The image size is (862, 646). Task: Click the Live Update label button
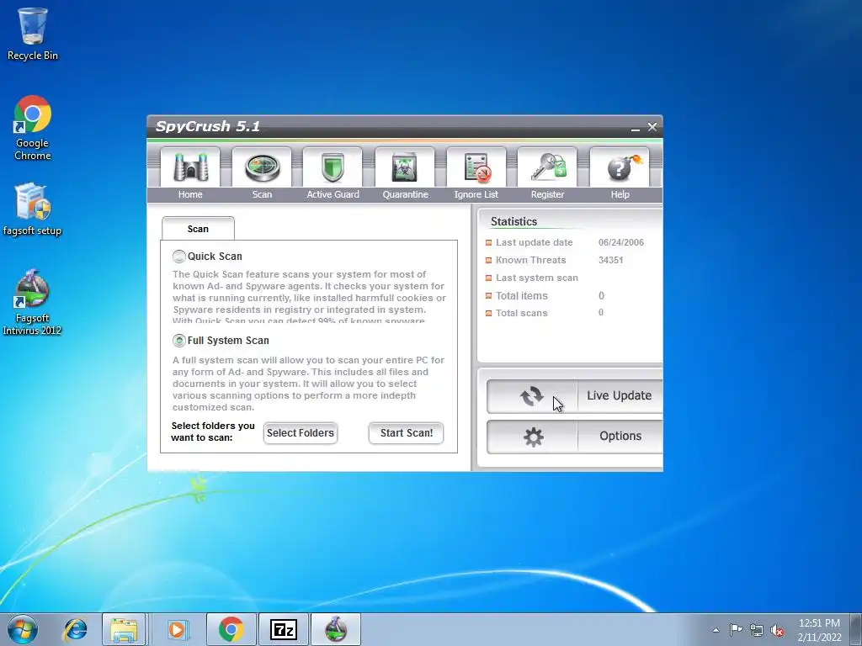coord(620,395)
